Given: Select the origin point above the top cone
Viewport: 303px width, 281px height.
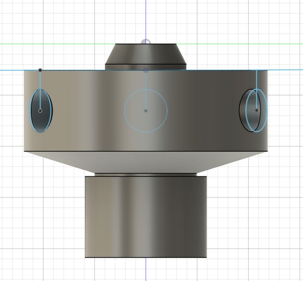Looking at the screenshot, I should [x=146, y=42].
